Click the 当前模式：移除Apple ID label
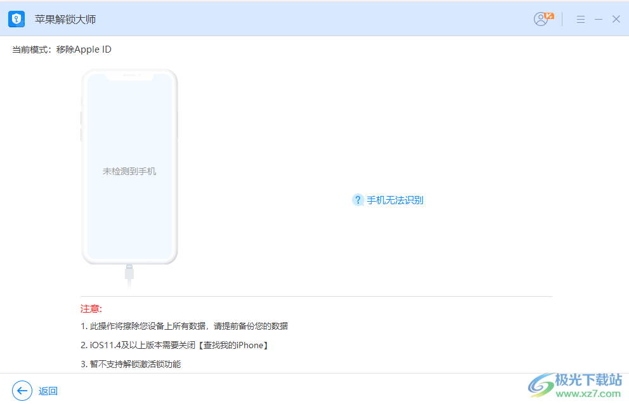Screen dimensions: 629x404 click(62, 49)
